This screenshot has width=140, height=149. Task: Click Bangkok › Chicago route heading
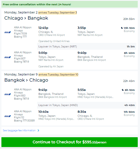(26, 80)
